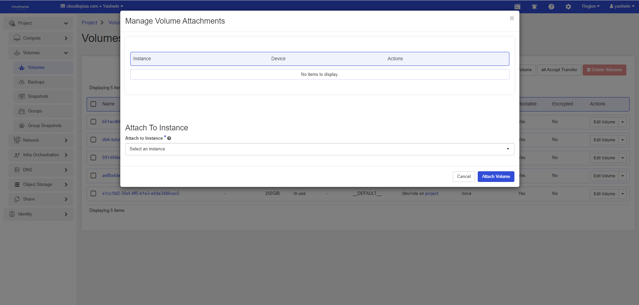Image resolution: width=639 pixels, height=305 pixels.
Task: Click the Attach to Instance help icon
Action: [169, 138]
